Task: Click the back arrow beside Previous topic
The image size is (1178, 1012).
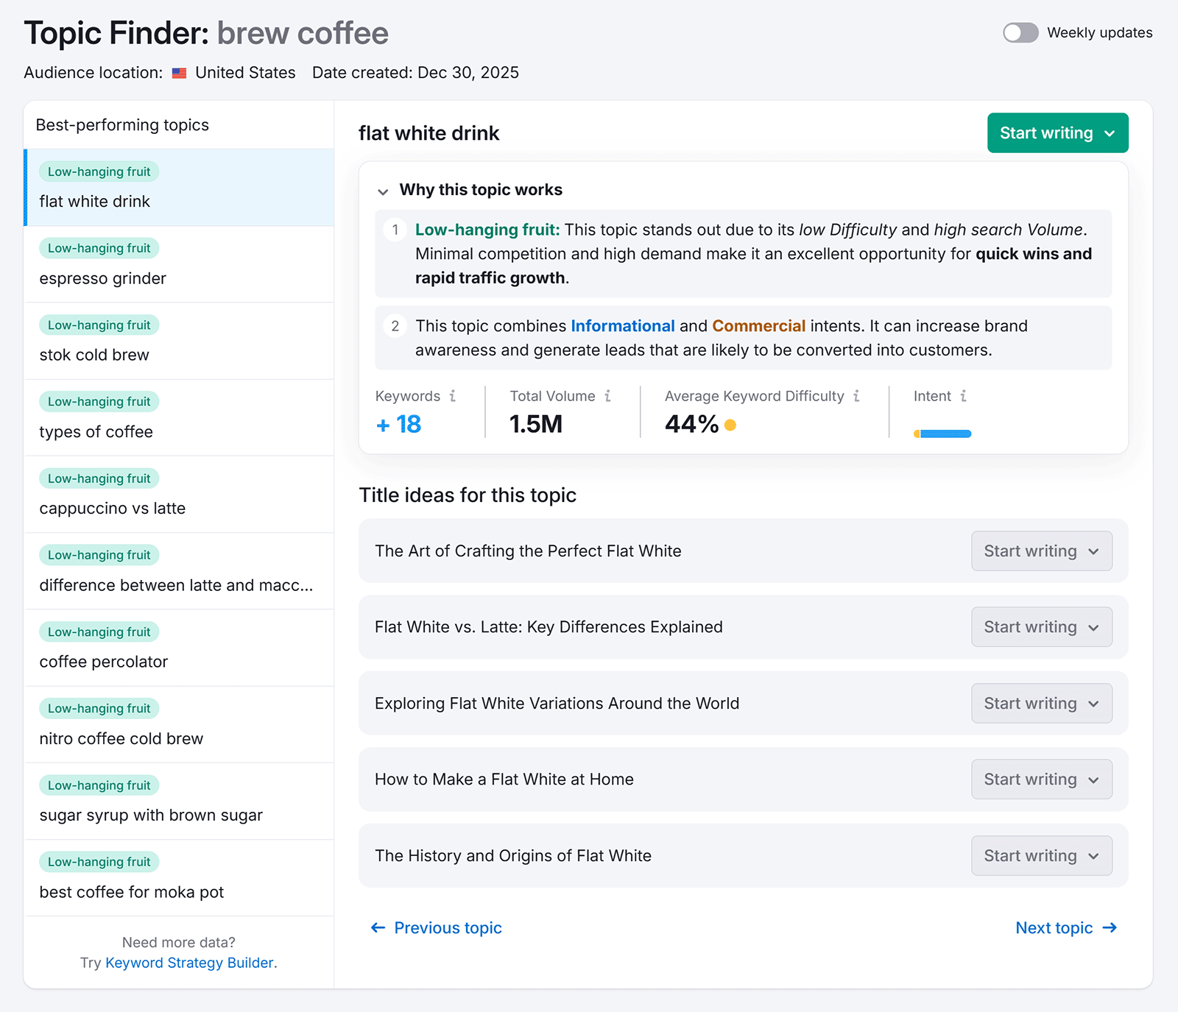Action: point(378,927)
